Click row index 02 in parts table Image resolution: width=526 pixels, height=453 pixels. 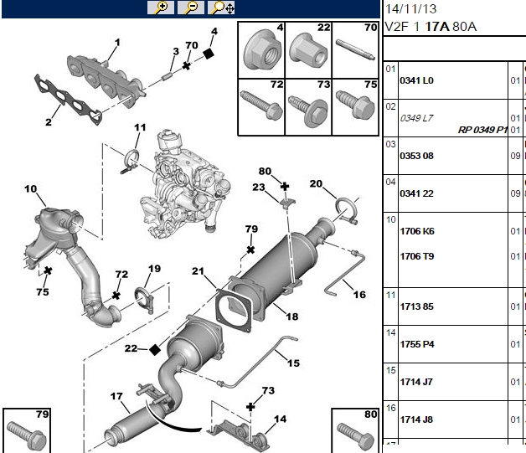coord(390,106)
